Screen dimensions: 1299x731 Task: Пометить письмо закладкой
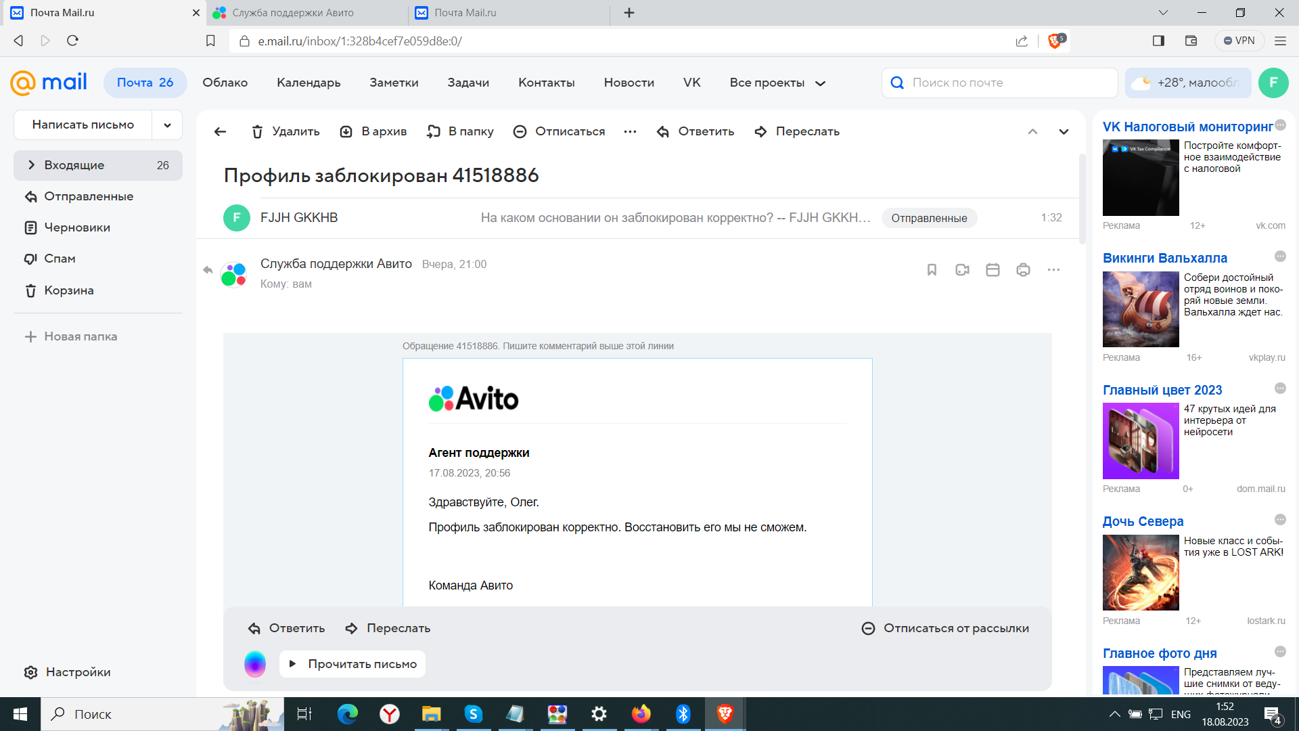932,269
